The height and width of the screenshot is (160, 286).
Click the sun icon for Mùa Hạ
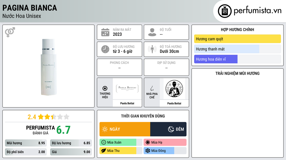(148, 142)
